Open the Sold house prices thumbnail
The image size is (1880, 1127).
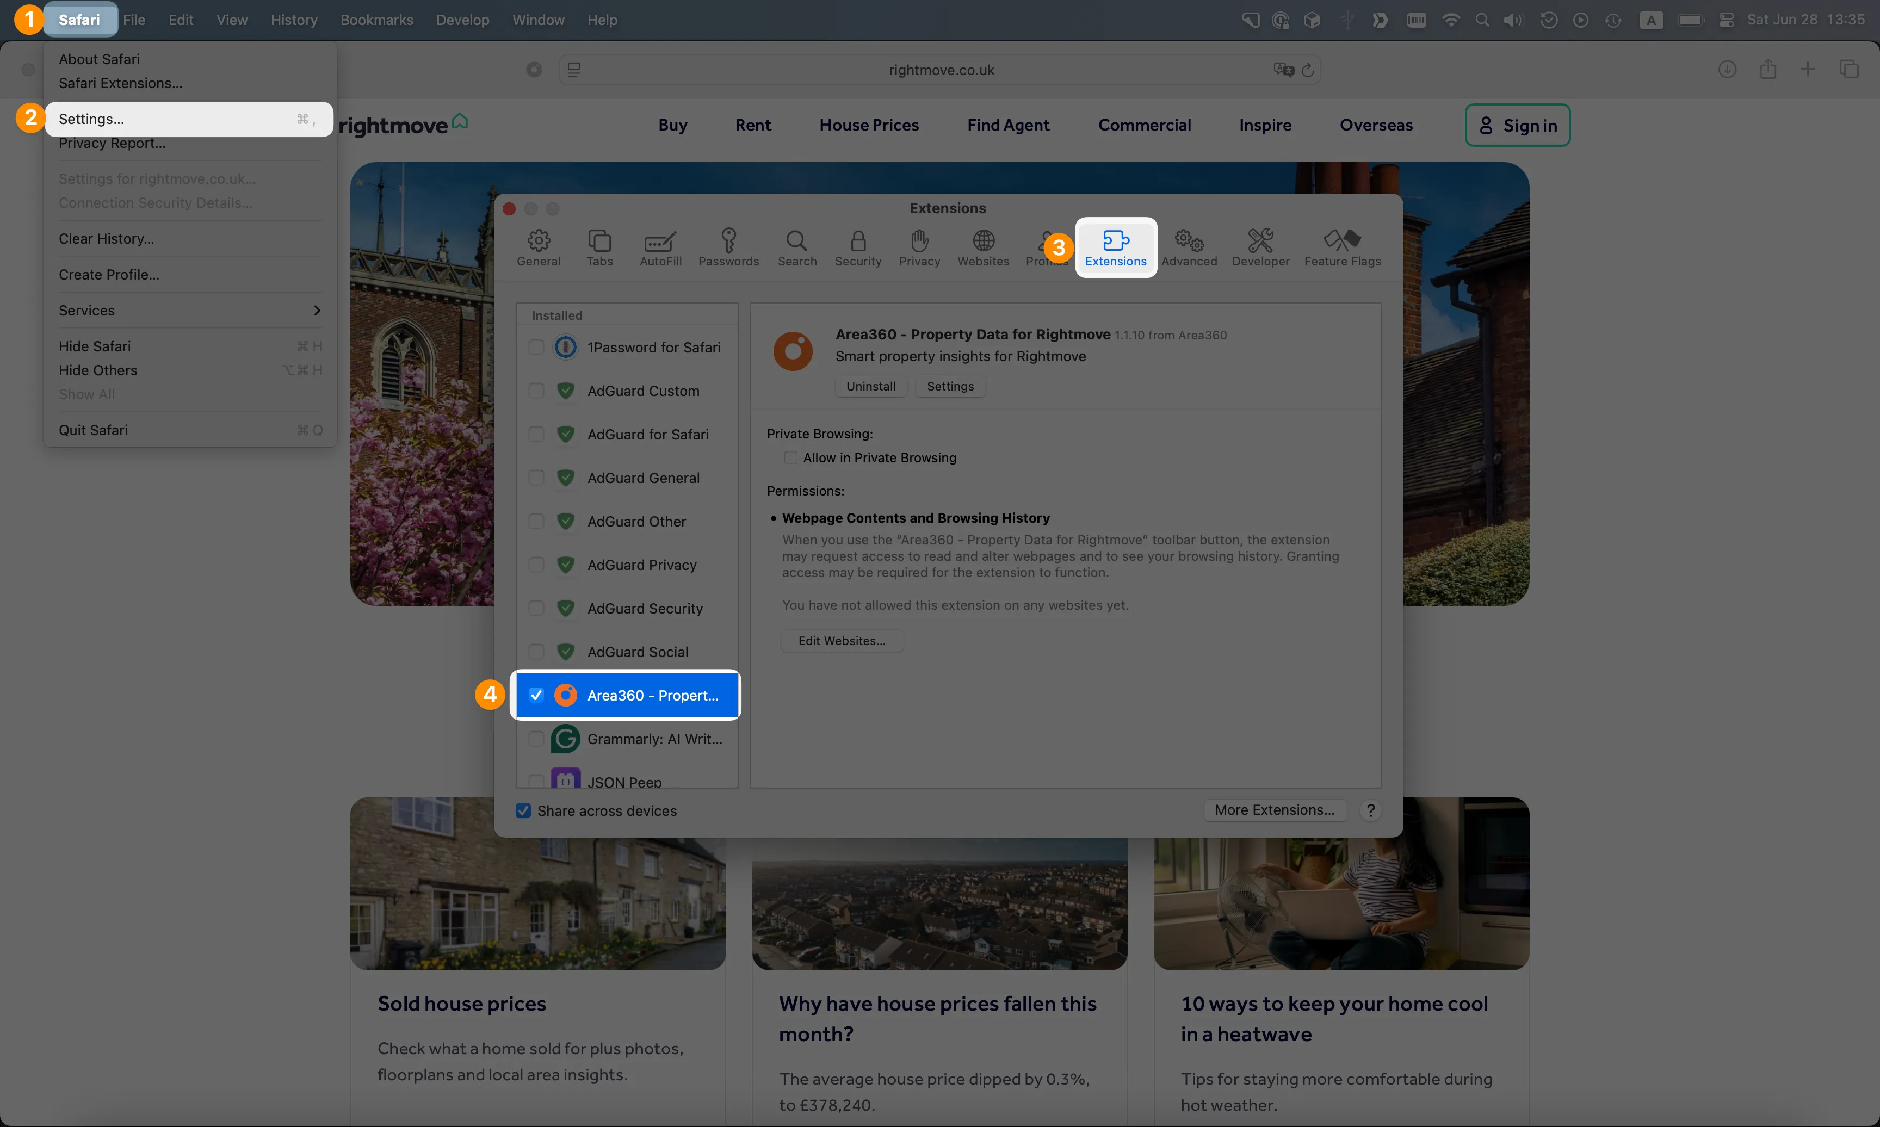pyautogui.click(x=537, y=883)
